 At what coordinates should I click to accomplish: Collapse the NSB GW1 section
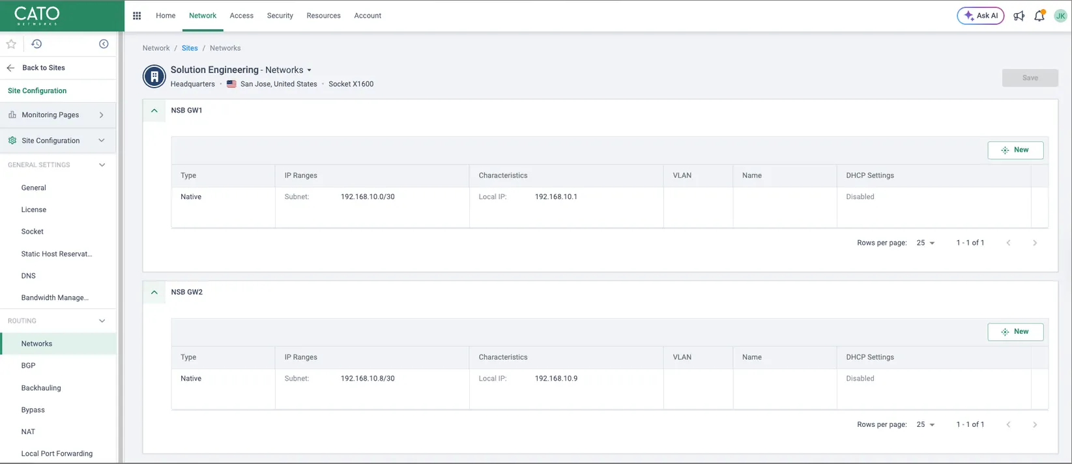[x=154, y=111]
